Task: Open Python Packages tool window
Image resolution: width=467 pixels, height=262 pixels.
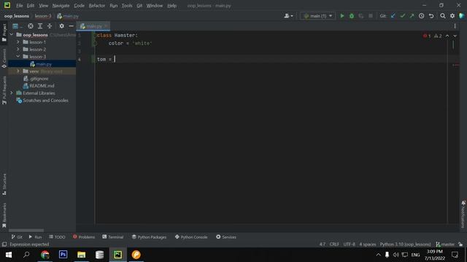Action: (149, 237)
